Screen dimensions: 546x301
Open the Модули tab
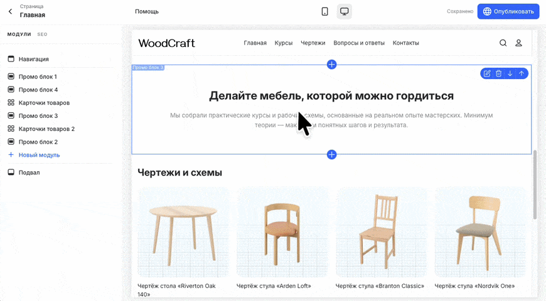(x=19, y=34)
